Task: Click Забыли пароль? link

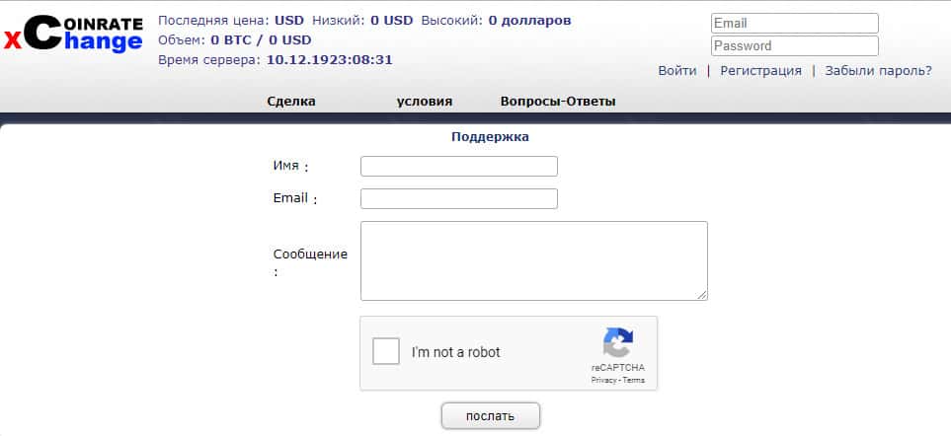Action: (878, 71)
